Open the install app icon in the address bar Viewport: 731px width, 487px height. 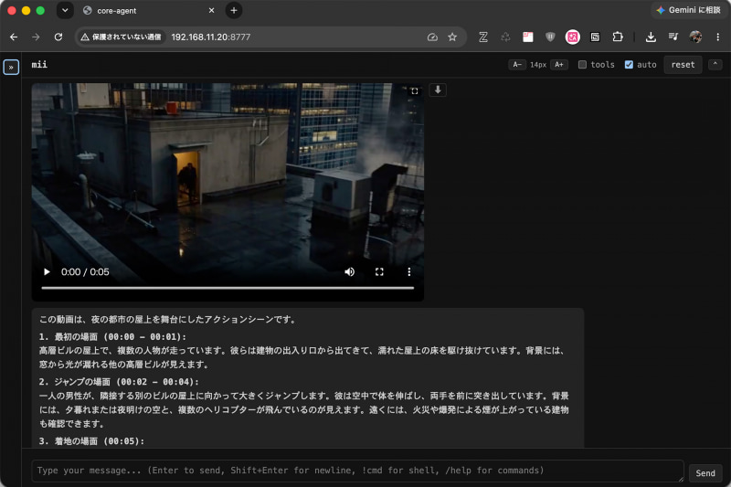click(432, 37)
